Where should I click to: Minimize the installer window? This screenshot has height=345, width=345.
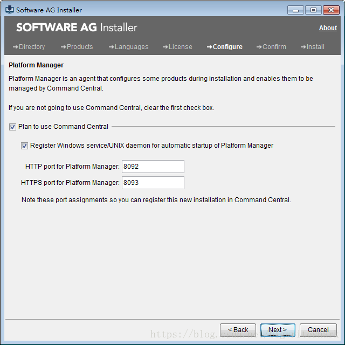(295, 10)
